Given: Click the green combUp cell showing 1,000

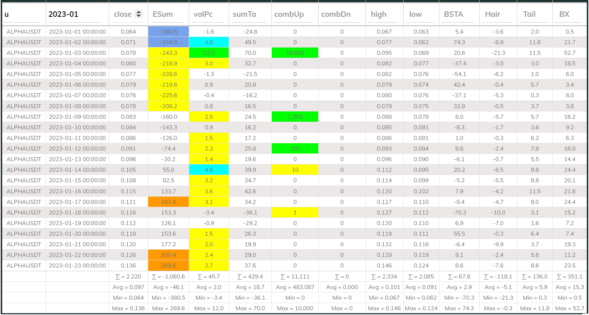Looking at the screenshot, I should [x=295, y=117].
